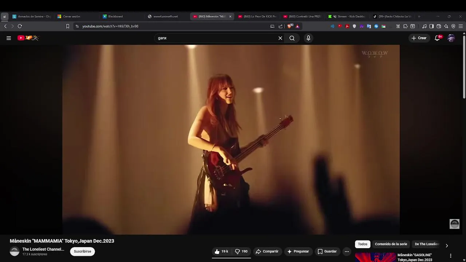Open site settings icon beside the URL

[x=77, y=26]
